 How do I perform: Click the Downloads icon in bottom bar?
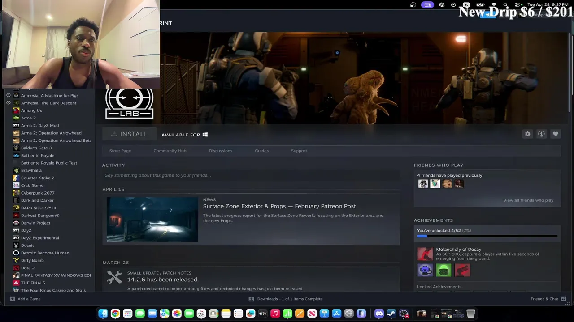tap(251, 299)
